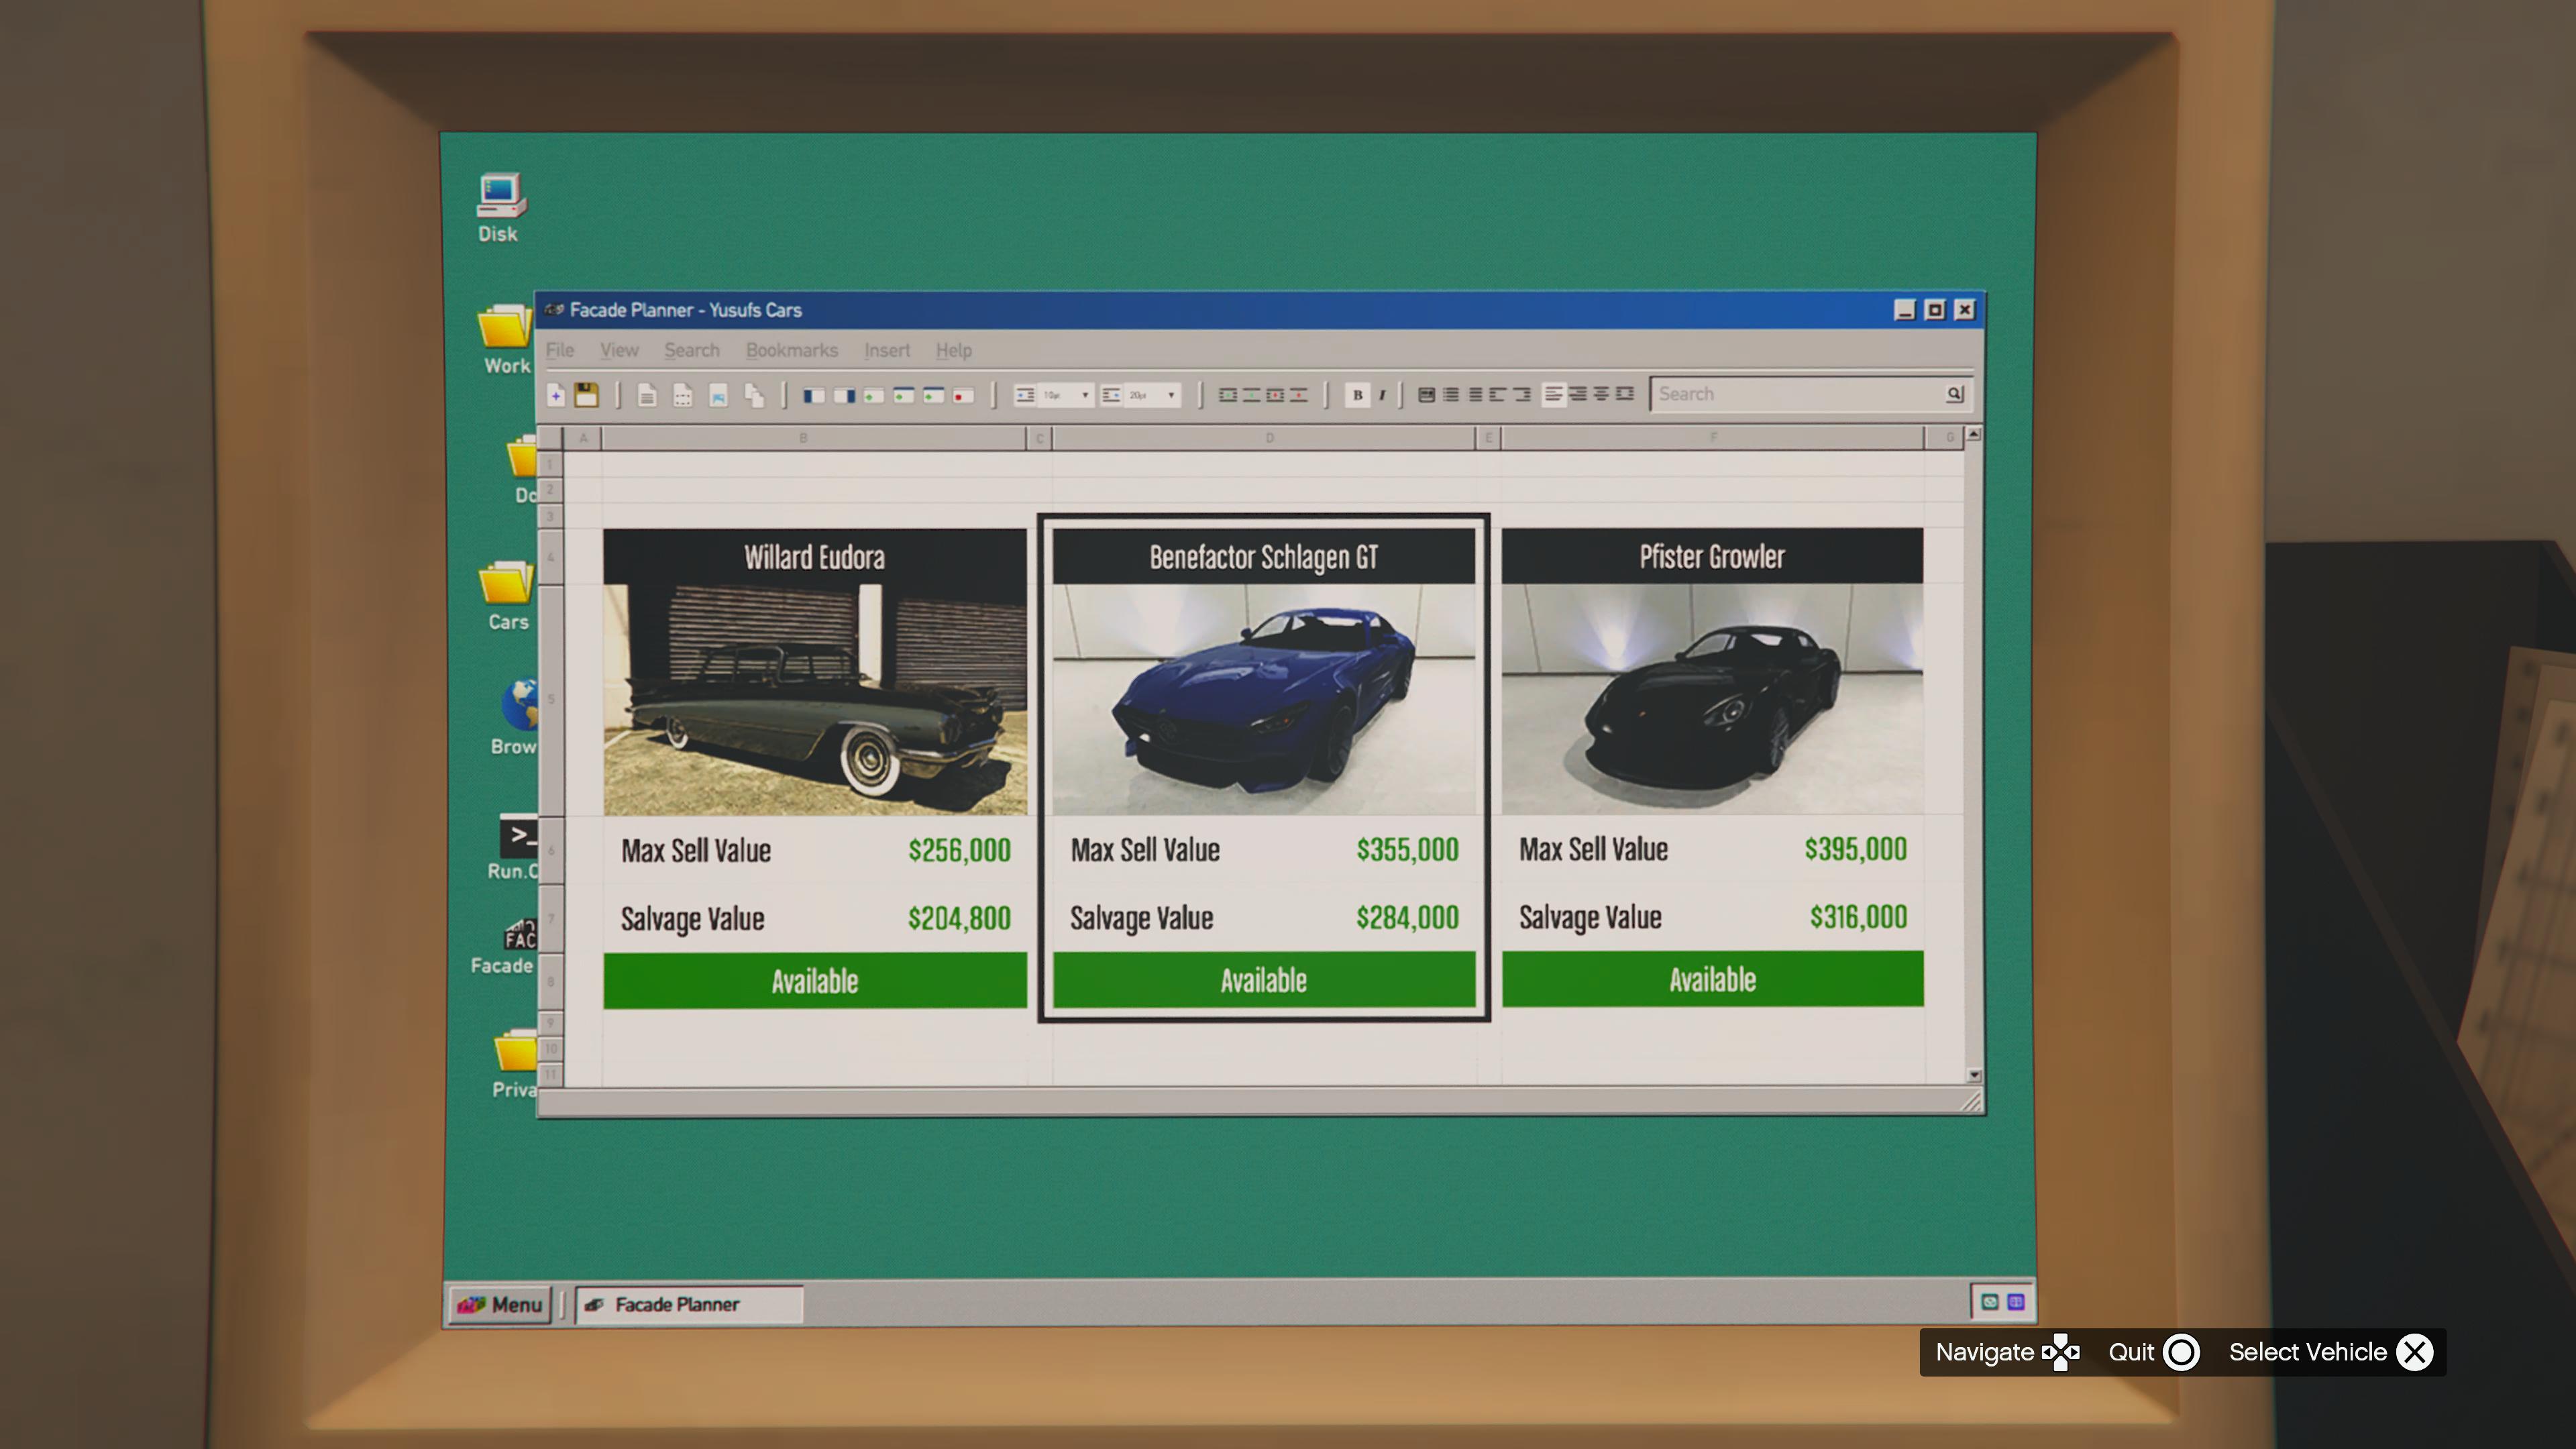Click Available under Pfister Growler
Screen dimensions: 2576x1449
(1712, 979)
